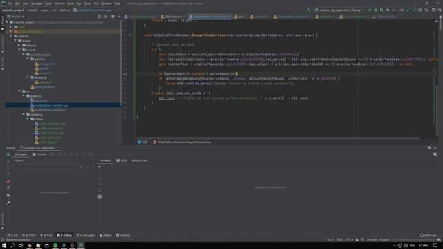Open the Messages tool window
Viewport: 443px width, 249px height.
(86, 235)
